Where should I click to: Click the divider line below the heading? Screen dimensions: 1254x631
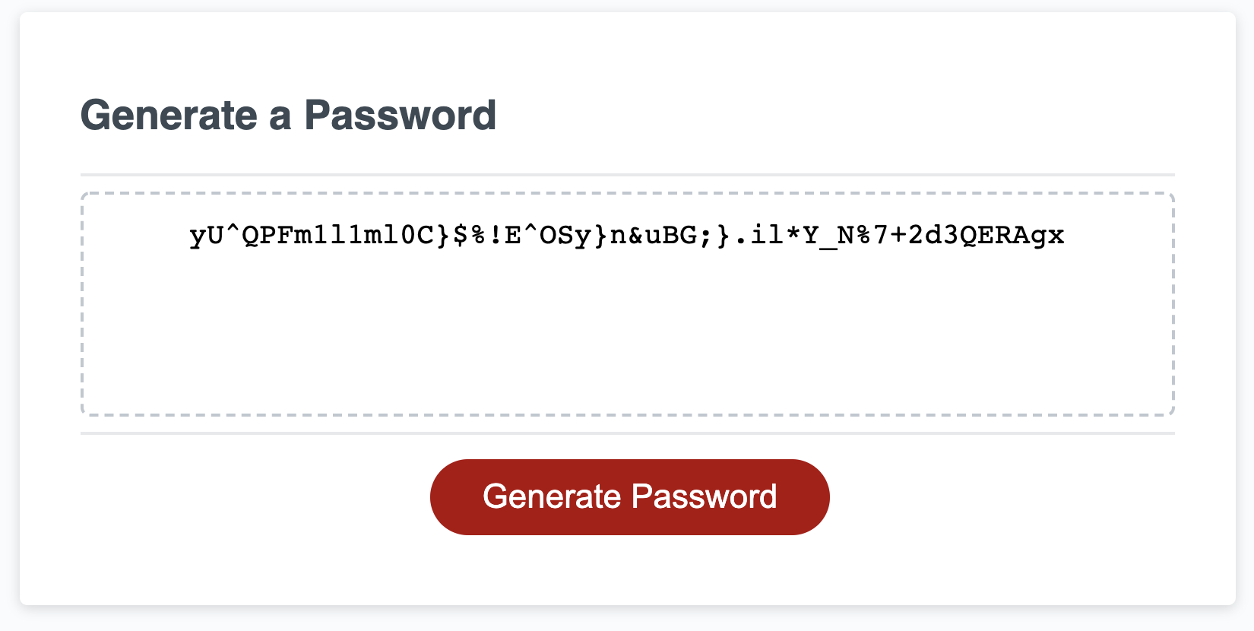(x=627, y=175)
